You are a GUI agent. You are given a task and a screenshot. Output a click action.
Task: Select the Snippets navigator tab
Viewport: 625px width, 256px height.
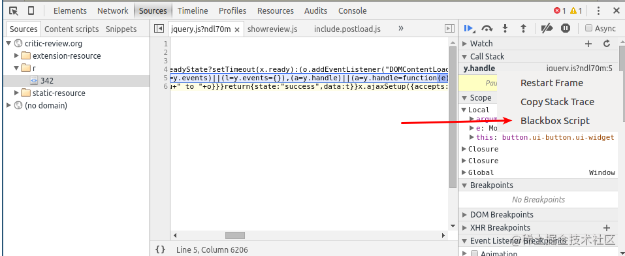click(121, 29)
